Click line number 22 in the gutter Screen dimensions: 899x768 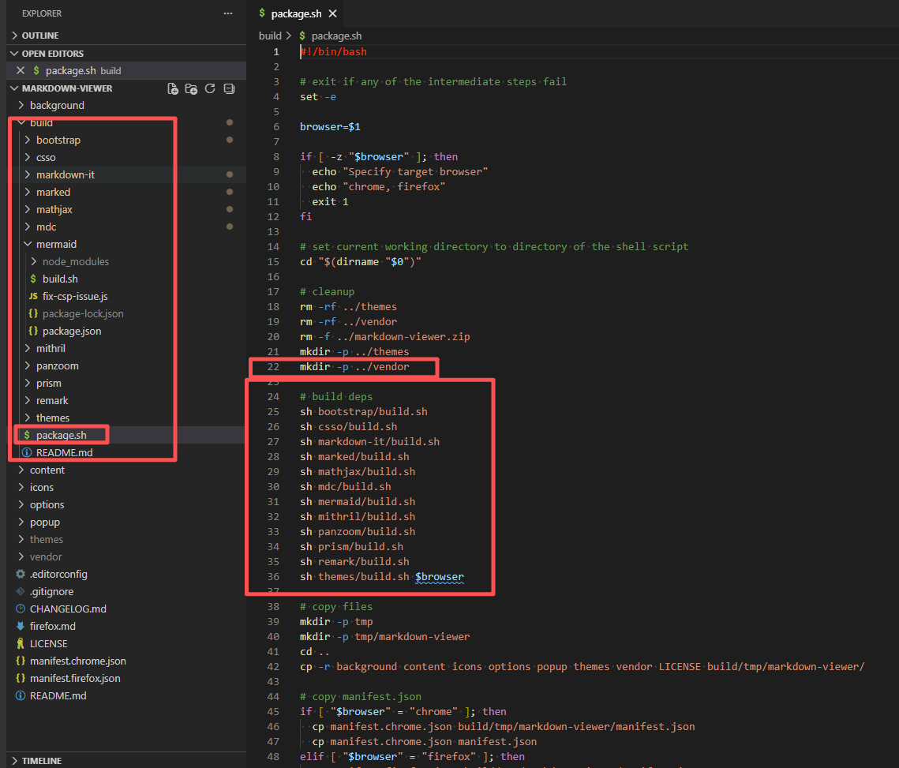pos(273,366)
